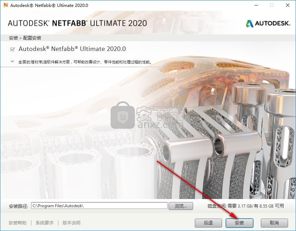
Task: Click the 安装 install button
Action: pyautogui.click(x=239, y=223)
